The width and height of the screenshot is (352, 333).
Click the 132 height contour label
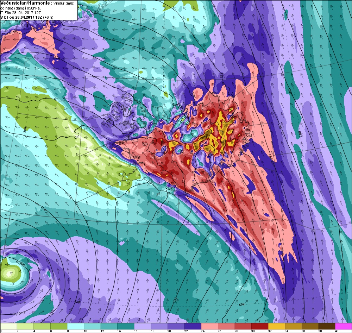tap(221, 76)
